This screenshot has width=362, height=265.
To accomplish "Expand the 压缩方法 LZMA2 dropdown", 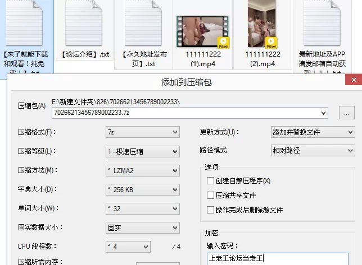I will coord(143,171).
